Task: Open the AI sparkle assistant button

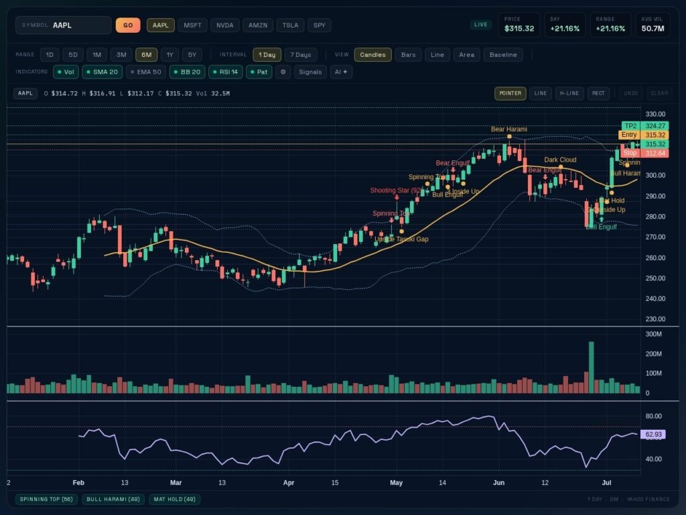Action: (341, 72)
